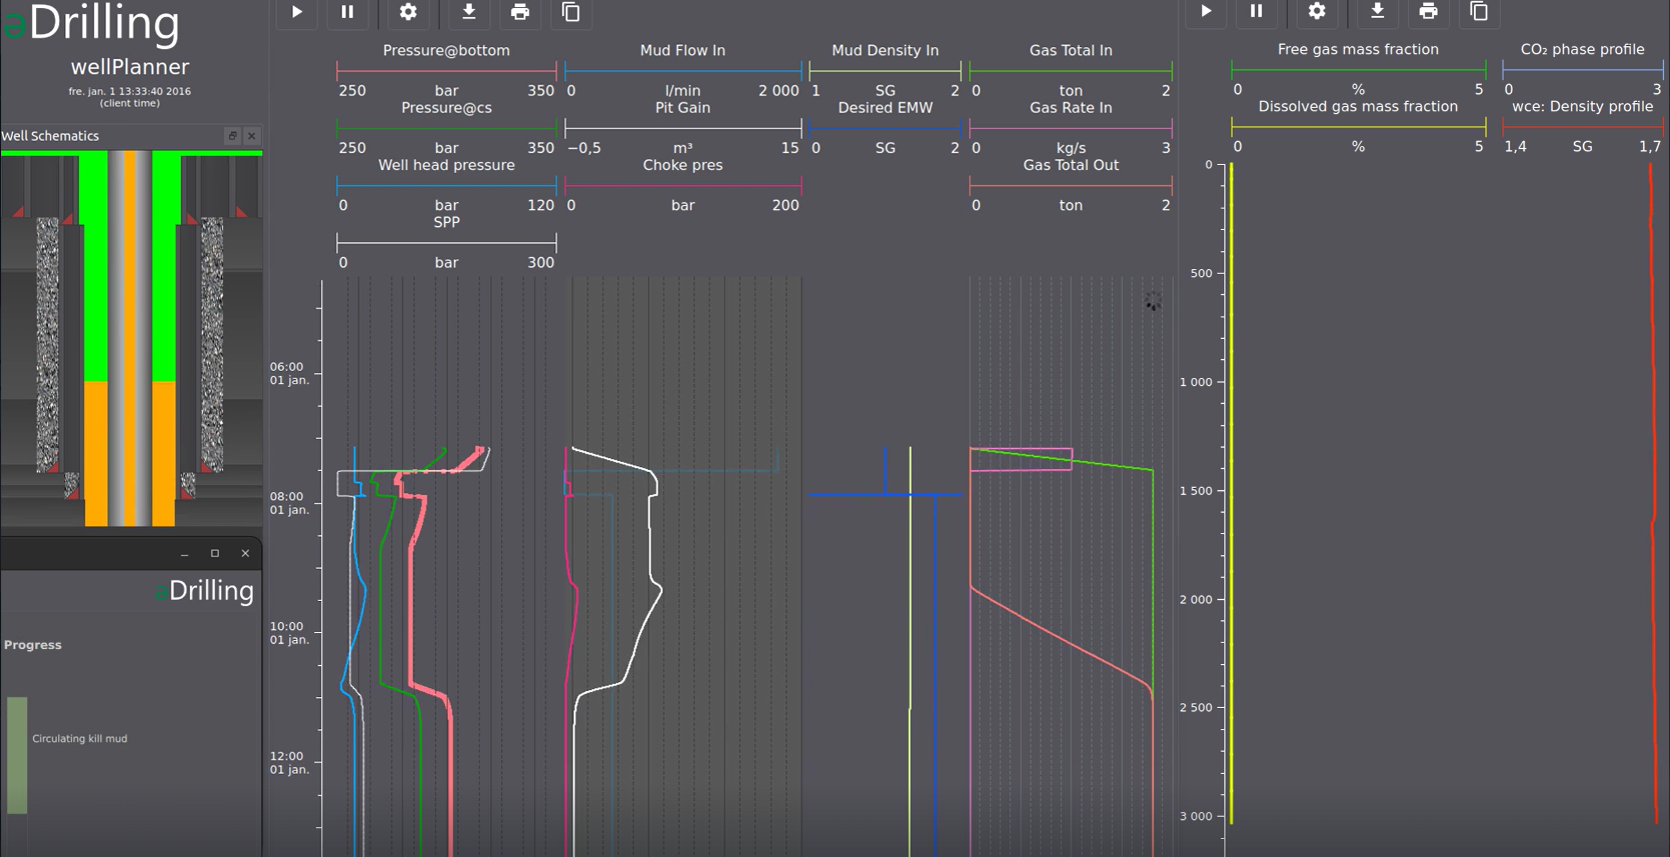Close the Well Schematics panel
Screen dimensions: 1670x857
(x=252, y=135)
